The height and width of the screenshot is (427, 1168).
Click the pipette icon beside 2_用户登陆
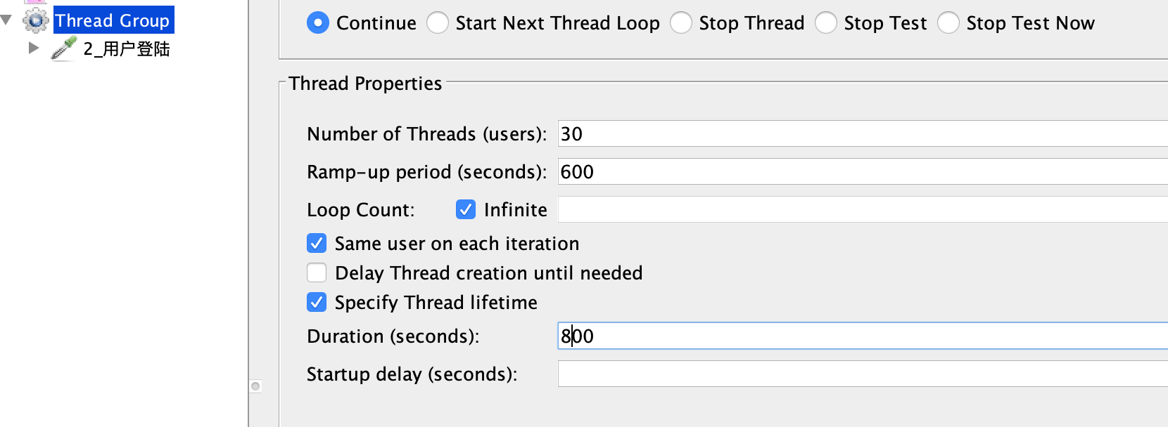pos(63,48)
